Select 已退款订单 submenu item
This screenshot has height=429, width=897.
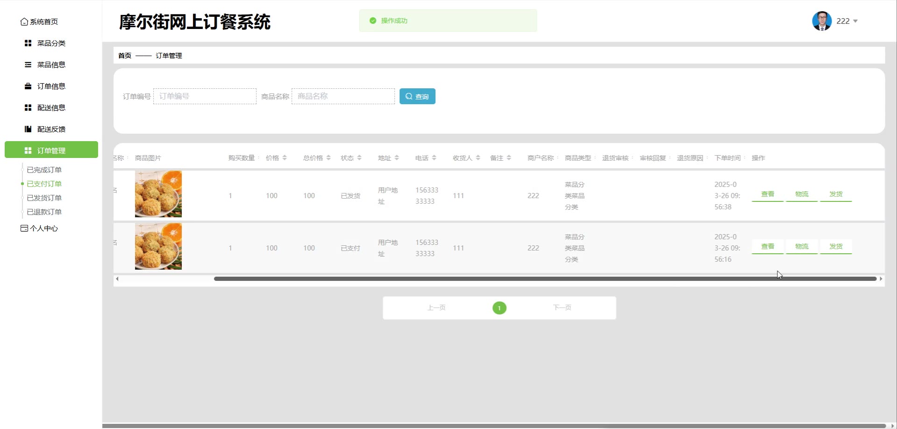point(44,212)
